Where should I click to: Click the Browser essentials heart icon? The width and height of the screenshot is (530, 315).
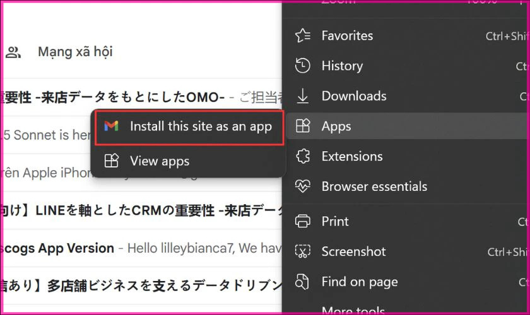click(302, 186)
